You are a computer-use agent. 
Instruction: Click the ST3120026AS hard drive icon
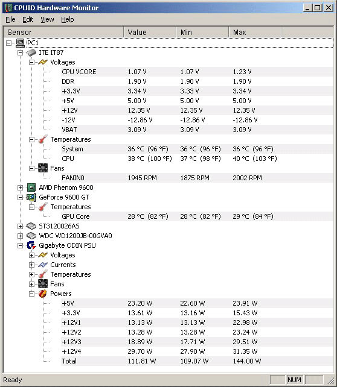(x=31, y=226)
